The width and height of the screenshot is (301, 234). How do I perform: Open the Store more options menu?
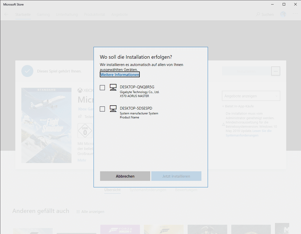coord(295,14)
